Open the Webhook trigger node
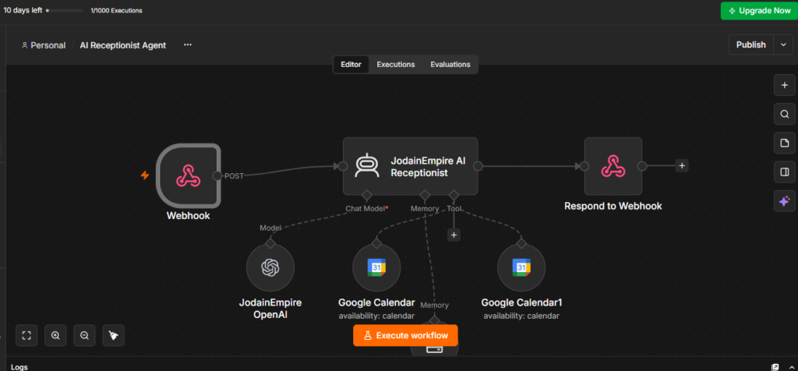798x371 pixels. pyautogui.click(x=188, y=175)
